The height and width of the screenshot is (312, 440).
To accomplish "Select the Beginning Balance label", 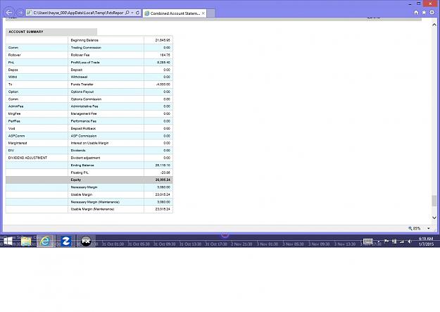I will (84, 40).
